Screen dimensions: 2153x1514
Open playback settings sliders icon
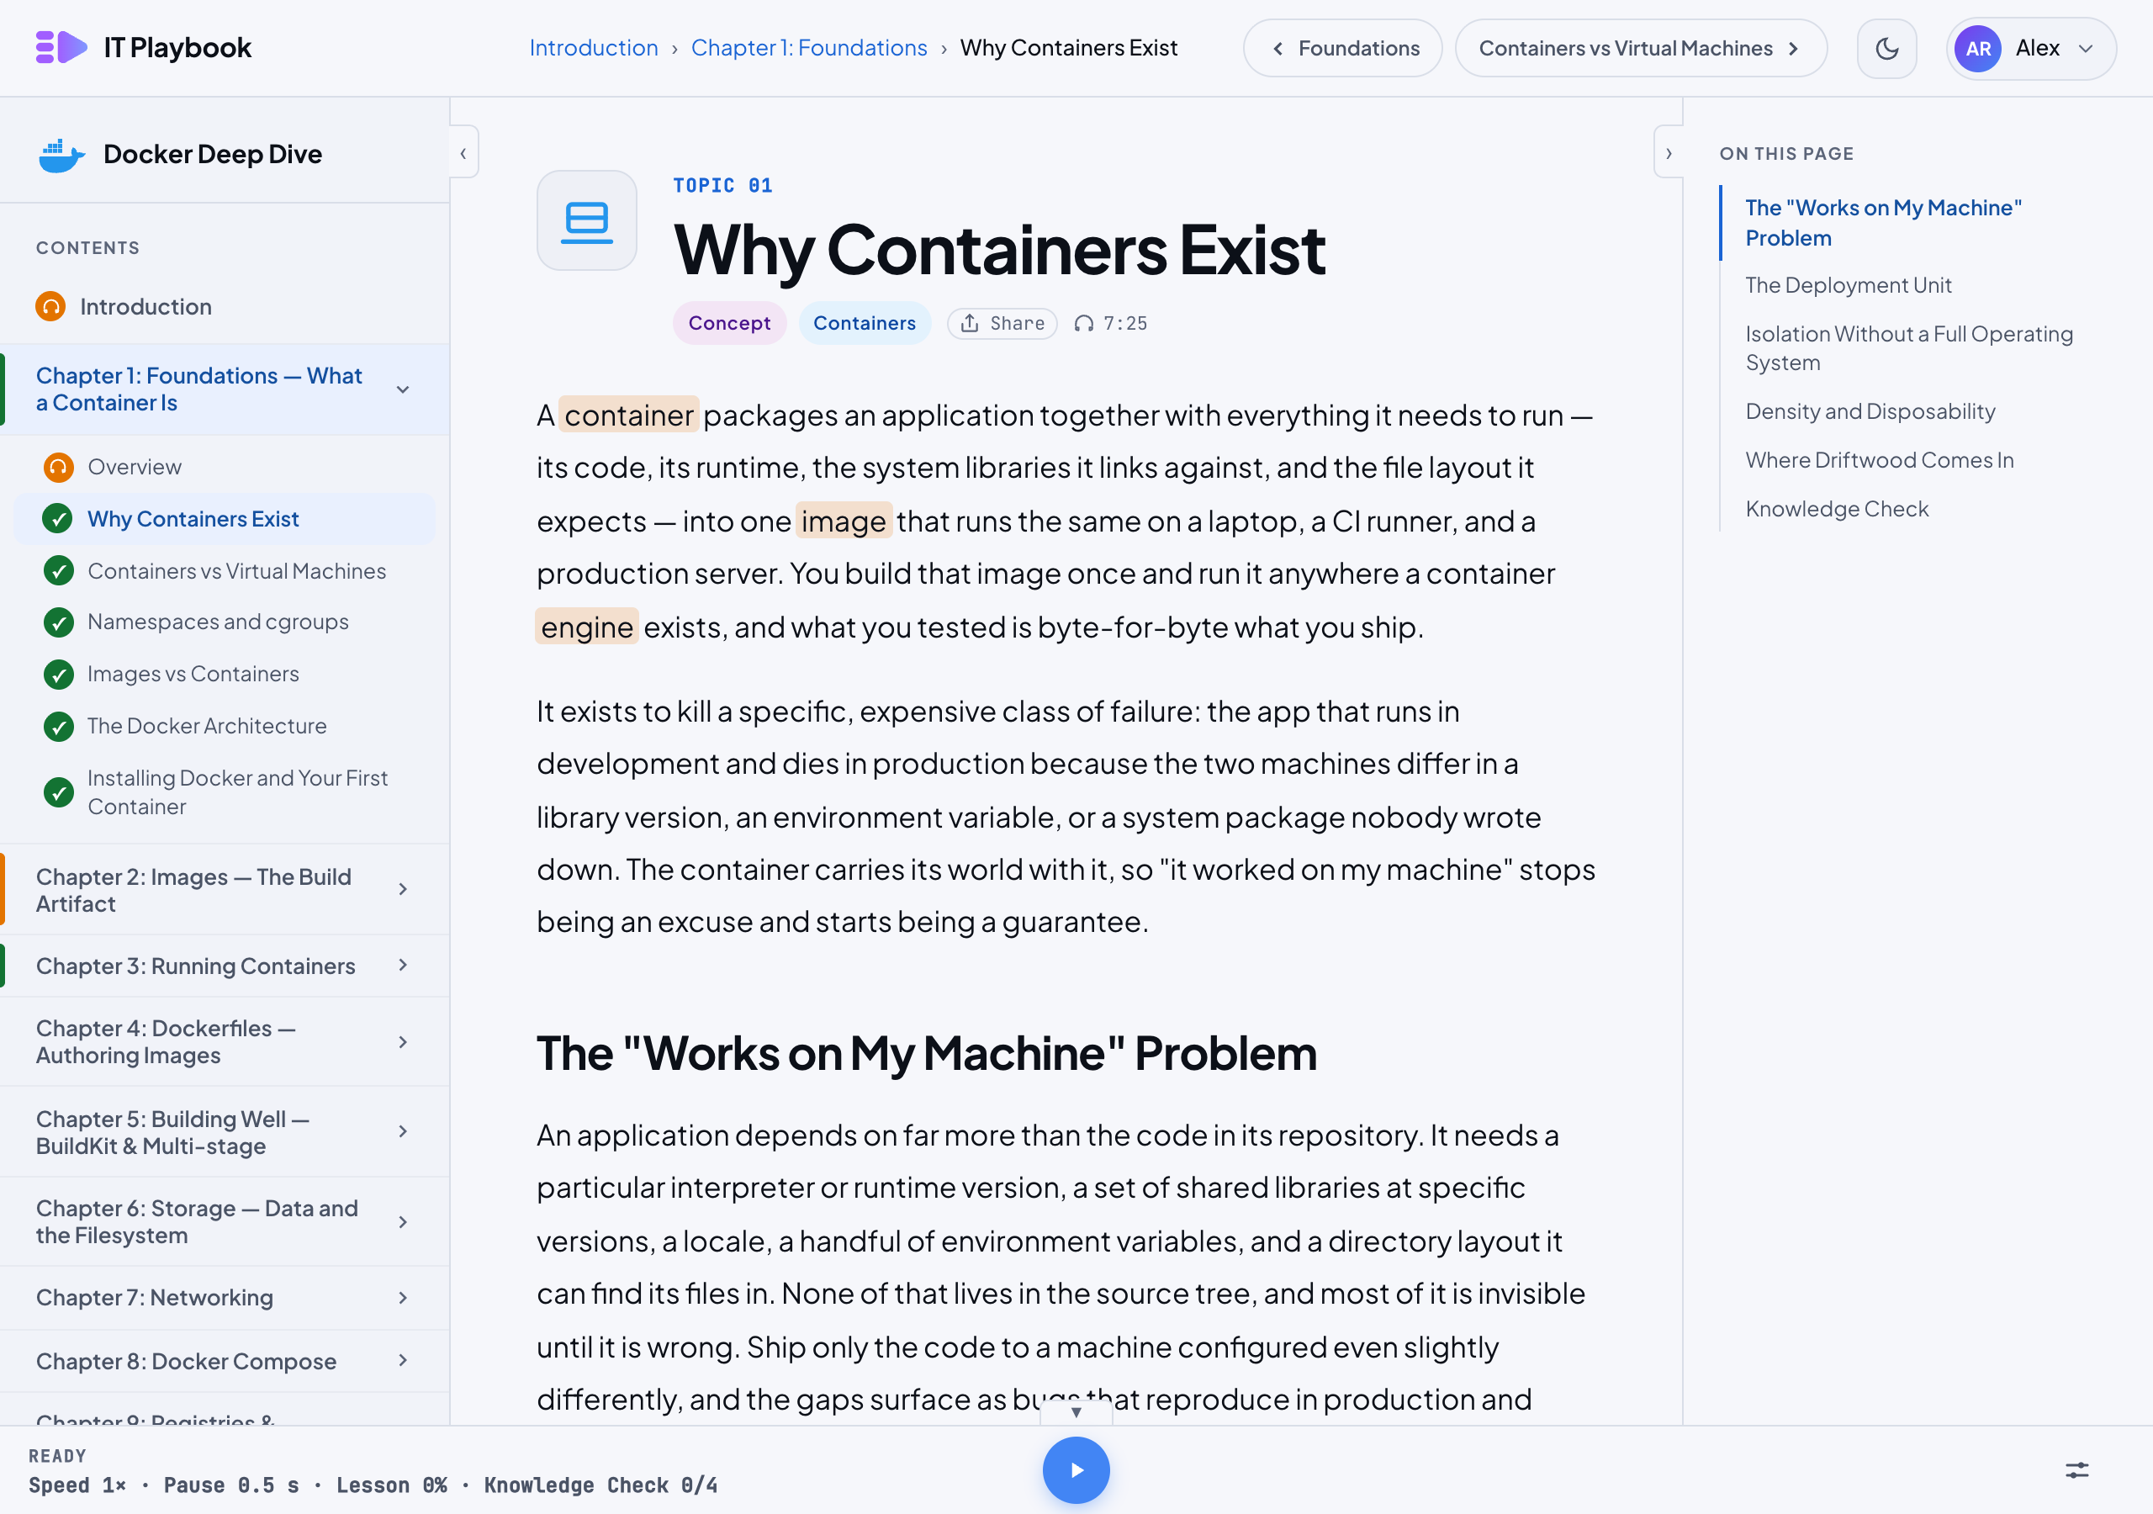2077,1470
